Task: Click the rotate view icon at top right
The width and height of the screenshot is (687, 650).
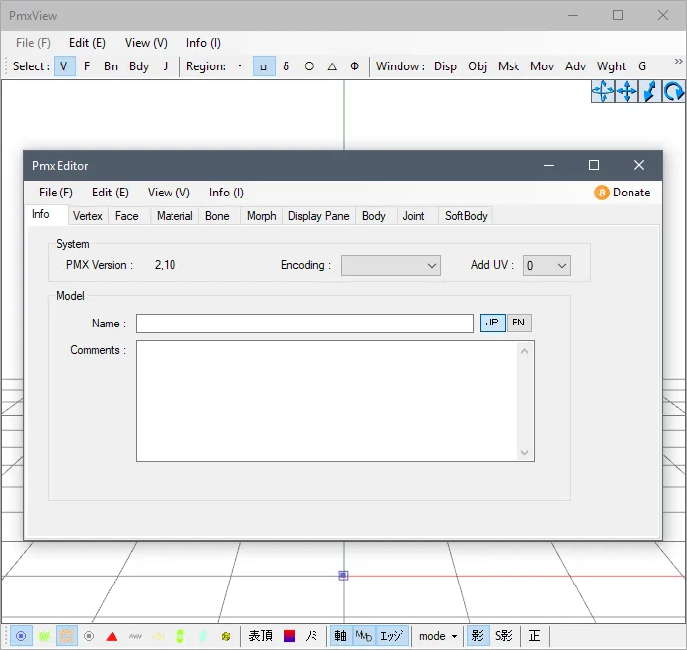Action: pyautogui.click(x=673, y=91)
